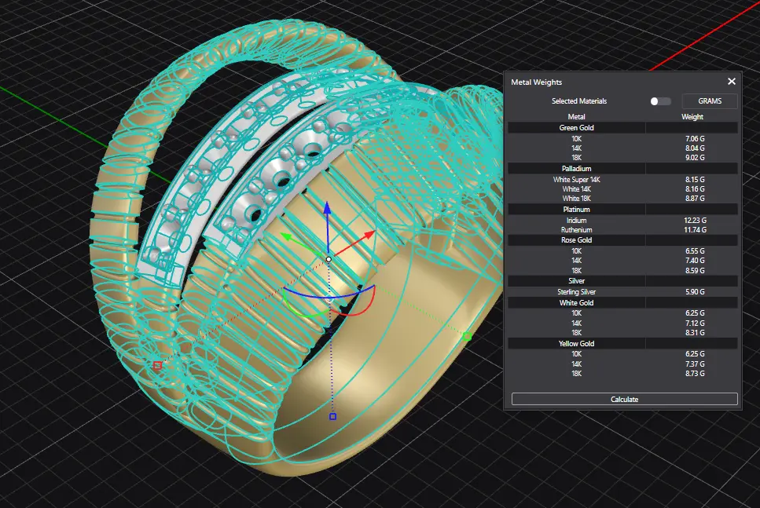Screen dimensions: 760x508
Task: Select the white gumball center point
Action: coord(329,258)
